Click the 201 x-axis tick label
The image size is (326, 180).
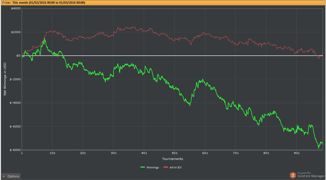(x=83, y=153)
